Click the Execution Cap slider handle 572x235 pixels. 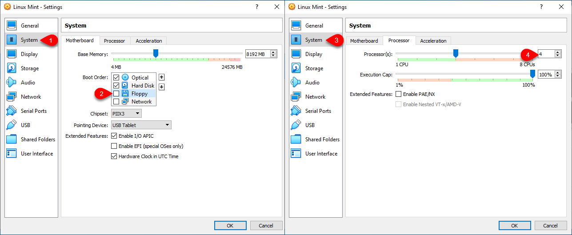pyautogui.click(x=532, y=74)
